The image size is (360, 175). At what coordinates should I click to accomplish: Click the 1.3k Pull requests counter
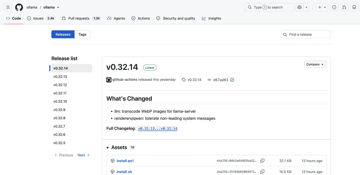pos(97,18)
